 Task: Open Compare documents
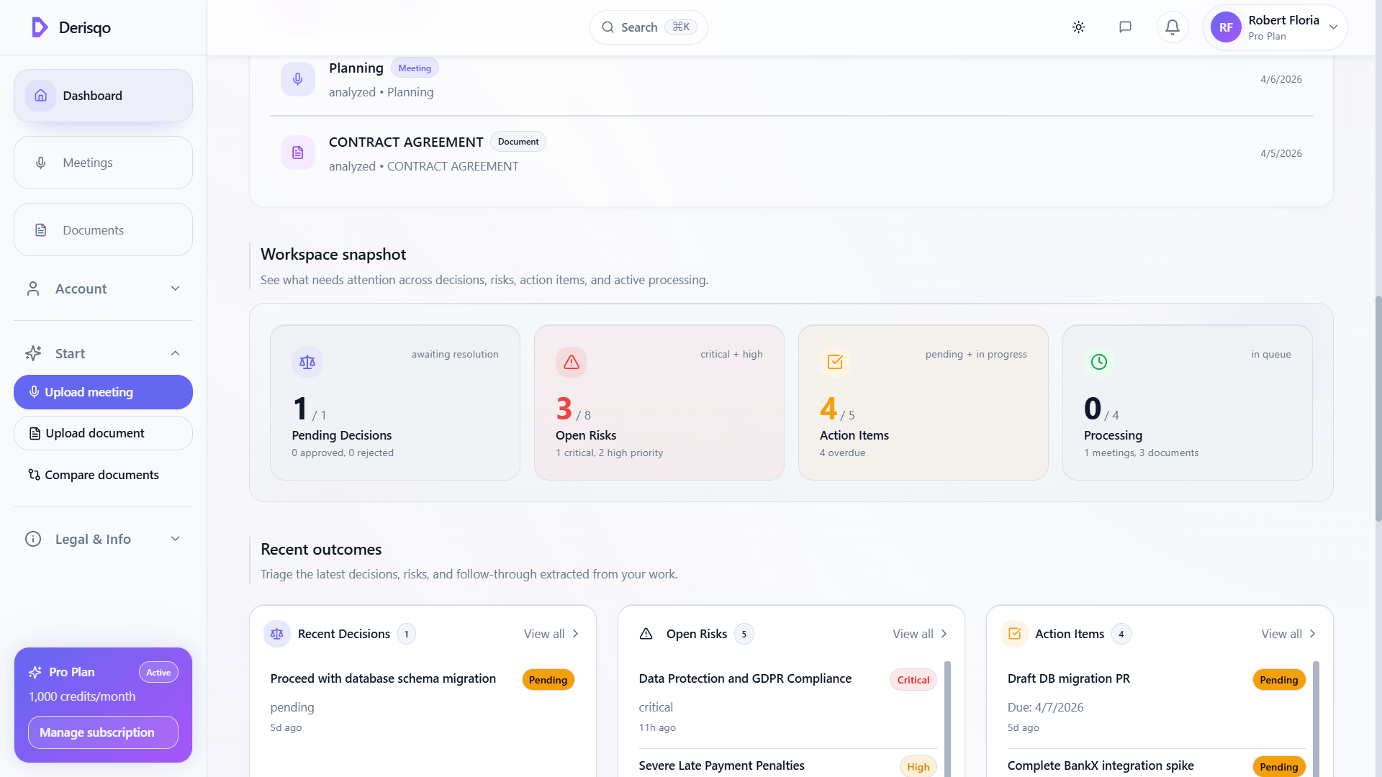101,475
